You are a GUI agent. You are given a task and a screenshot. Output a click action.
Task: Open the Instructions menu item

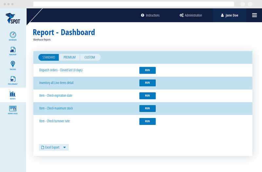150,15
